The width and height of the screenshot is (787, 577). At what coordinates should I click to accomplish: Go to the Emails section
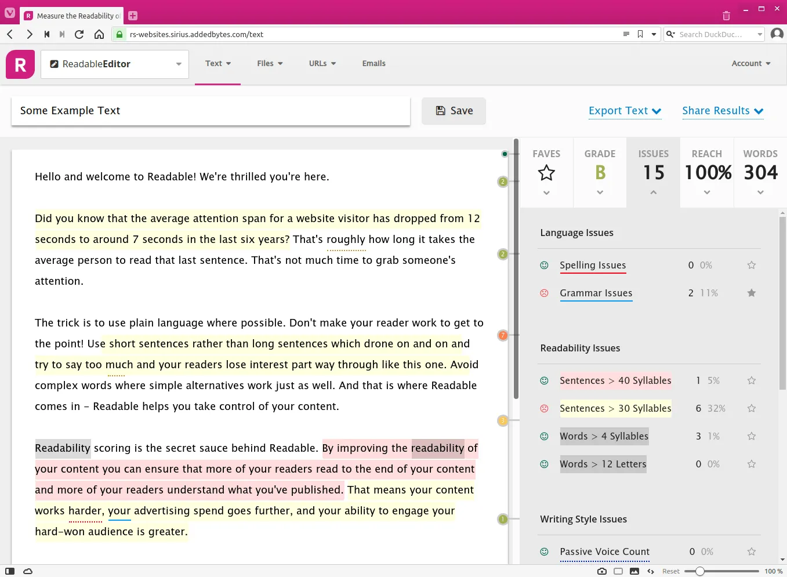point(373,64)
